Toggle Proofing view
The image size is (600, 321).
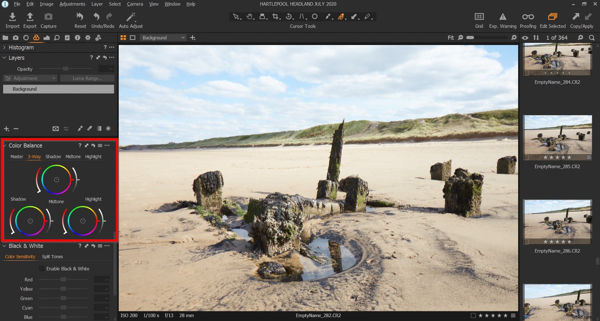[x=528, y=16]
